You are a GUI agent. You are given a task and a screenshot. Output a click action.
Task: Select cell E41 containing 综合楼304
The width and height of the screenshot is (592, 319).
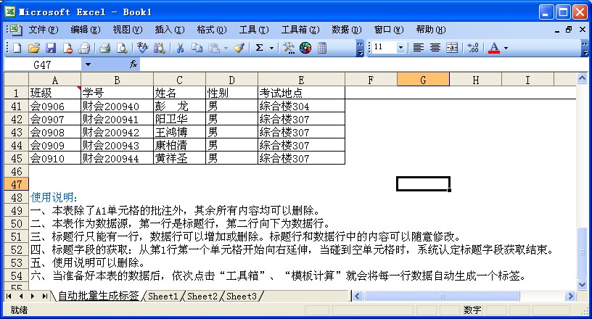coord(301,107)
